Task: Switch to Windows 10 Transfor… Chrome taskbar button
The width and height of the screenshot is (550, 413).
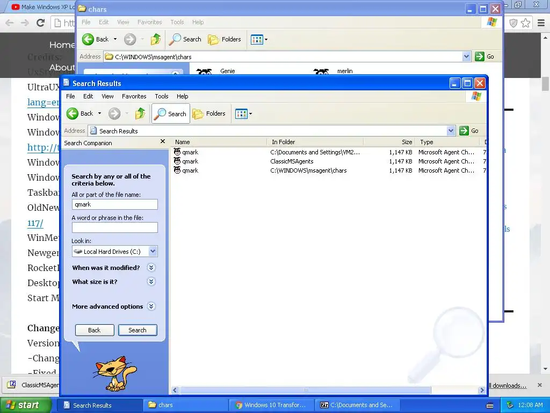Action: click(x=271, y=405)
